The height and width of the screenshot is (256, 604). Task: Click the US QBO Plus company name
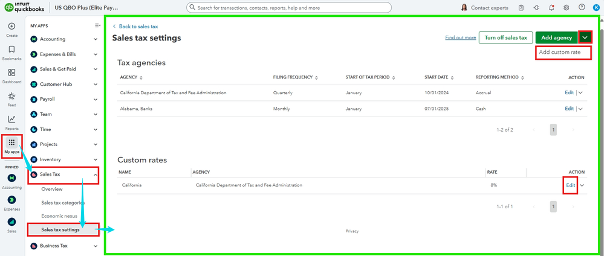(x=86, y=7)
